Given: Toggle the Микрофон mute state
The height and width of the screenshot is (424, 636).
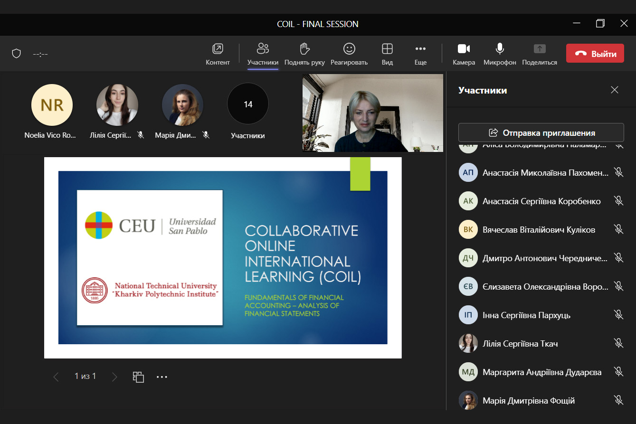Looking at the screenshot, I should (500, 48).
